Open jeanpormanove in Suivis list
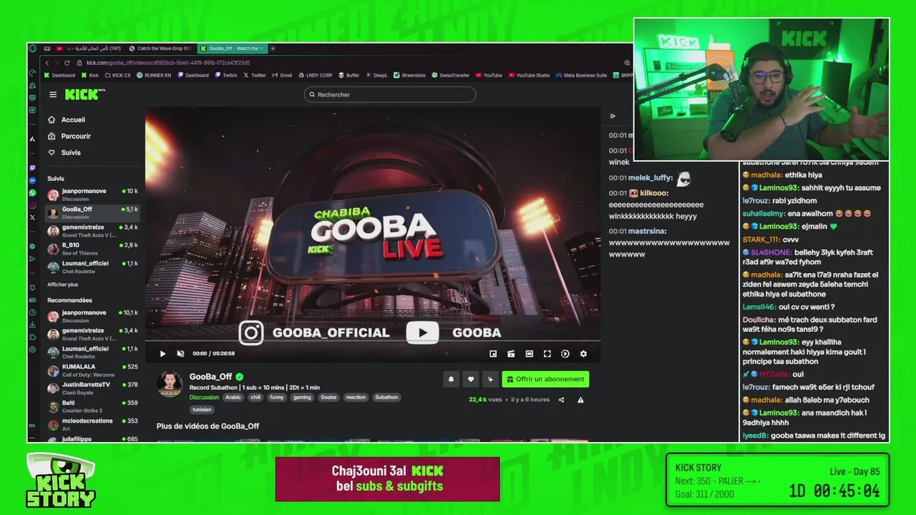 (x=92, y=195)
